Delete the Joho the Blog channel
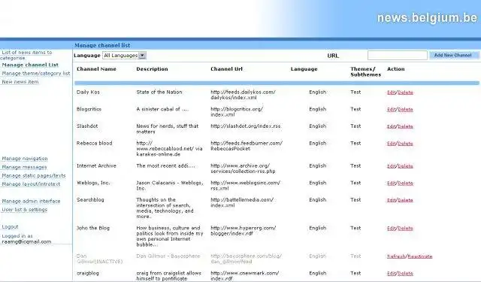Viewport: 481px width, 282px height. point(405,229)
